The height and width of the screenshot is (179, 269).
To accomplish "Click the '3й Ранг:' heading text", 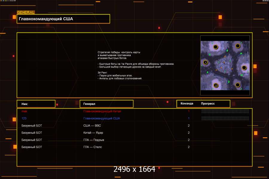I will pos(103,72).
